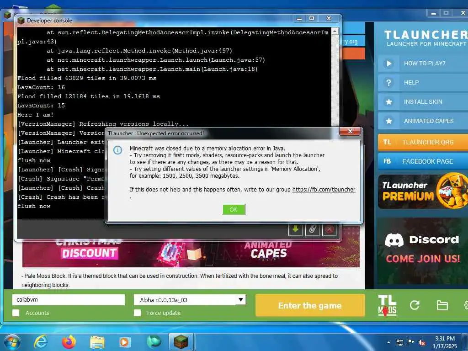The width and height of the screenshot is (468, 351).
Task: Click the play icon beside HOW TO PLAY
Action: pos(388,63)
